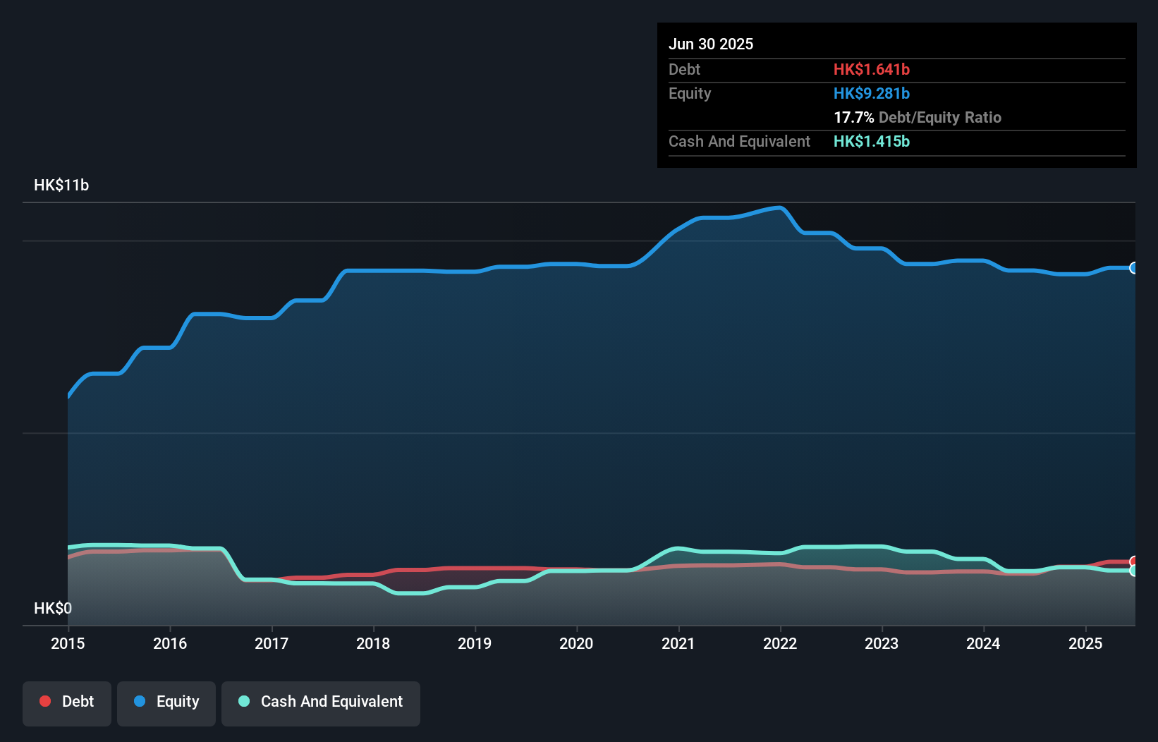1158x742 pixels.
Task: Select the blue Equity marker at chart's right edge
Action: (x=1134, y=268)
